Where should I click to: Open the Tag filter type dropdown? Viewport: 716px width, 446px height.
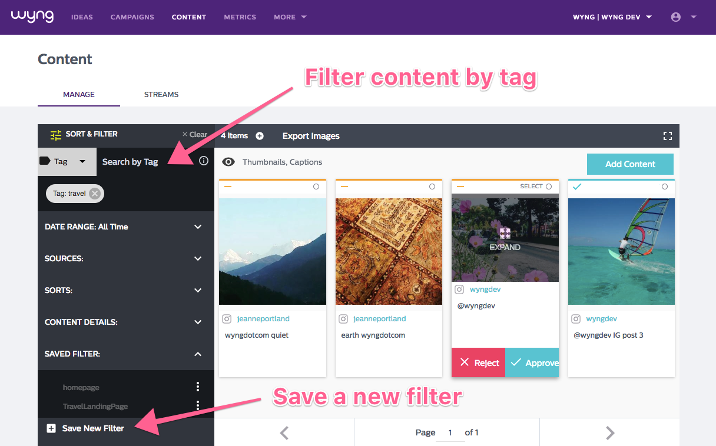[x=67, y=161]
